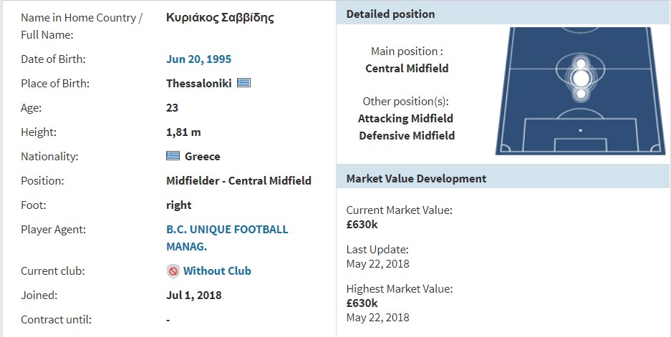Open the Jun 20, 1995 birth date link

[x=198, y=59]
